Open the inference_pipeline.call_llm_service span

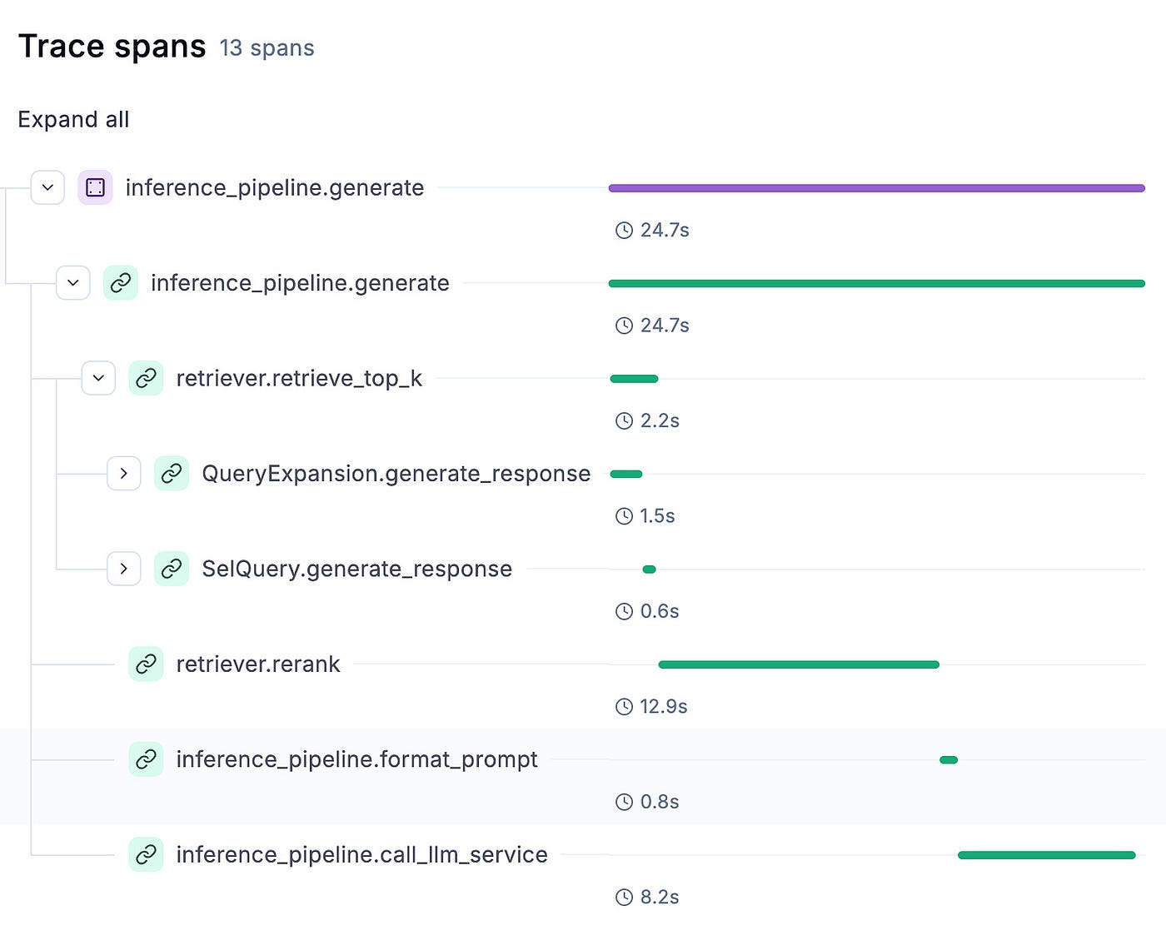362,855
